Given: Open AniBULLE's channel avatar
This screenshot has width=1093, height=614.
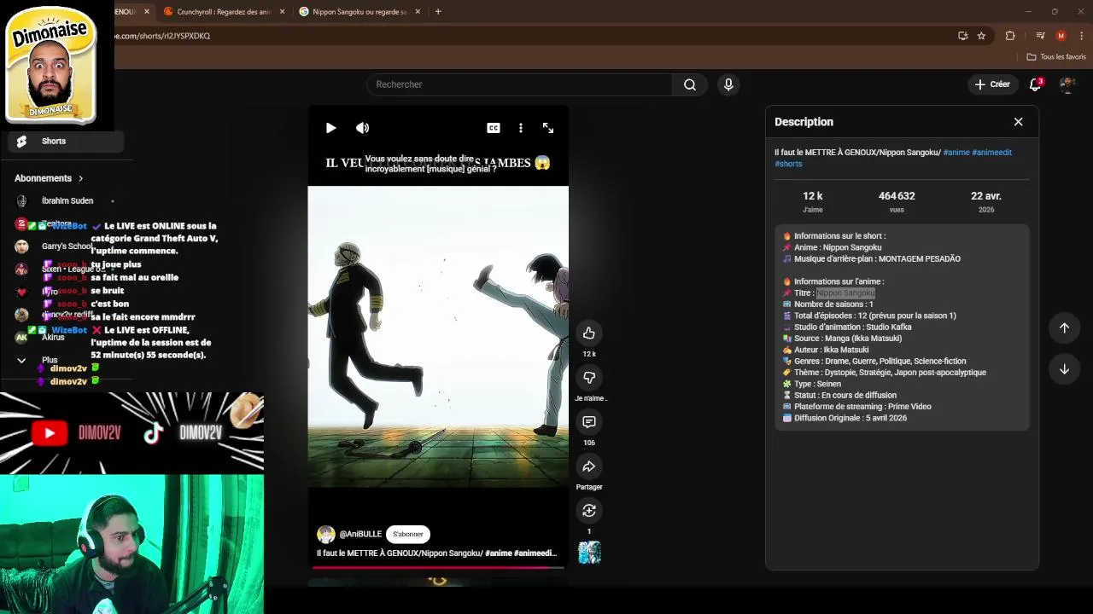Looking at the screenshot, I should [326, 535].
